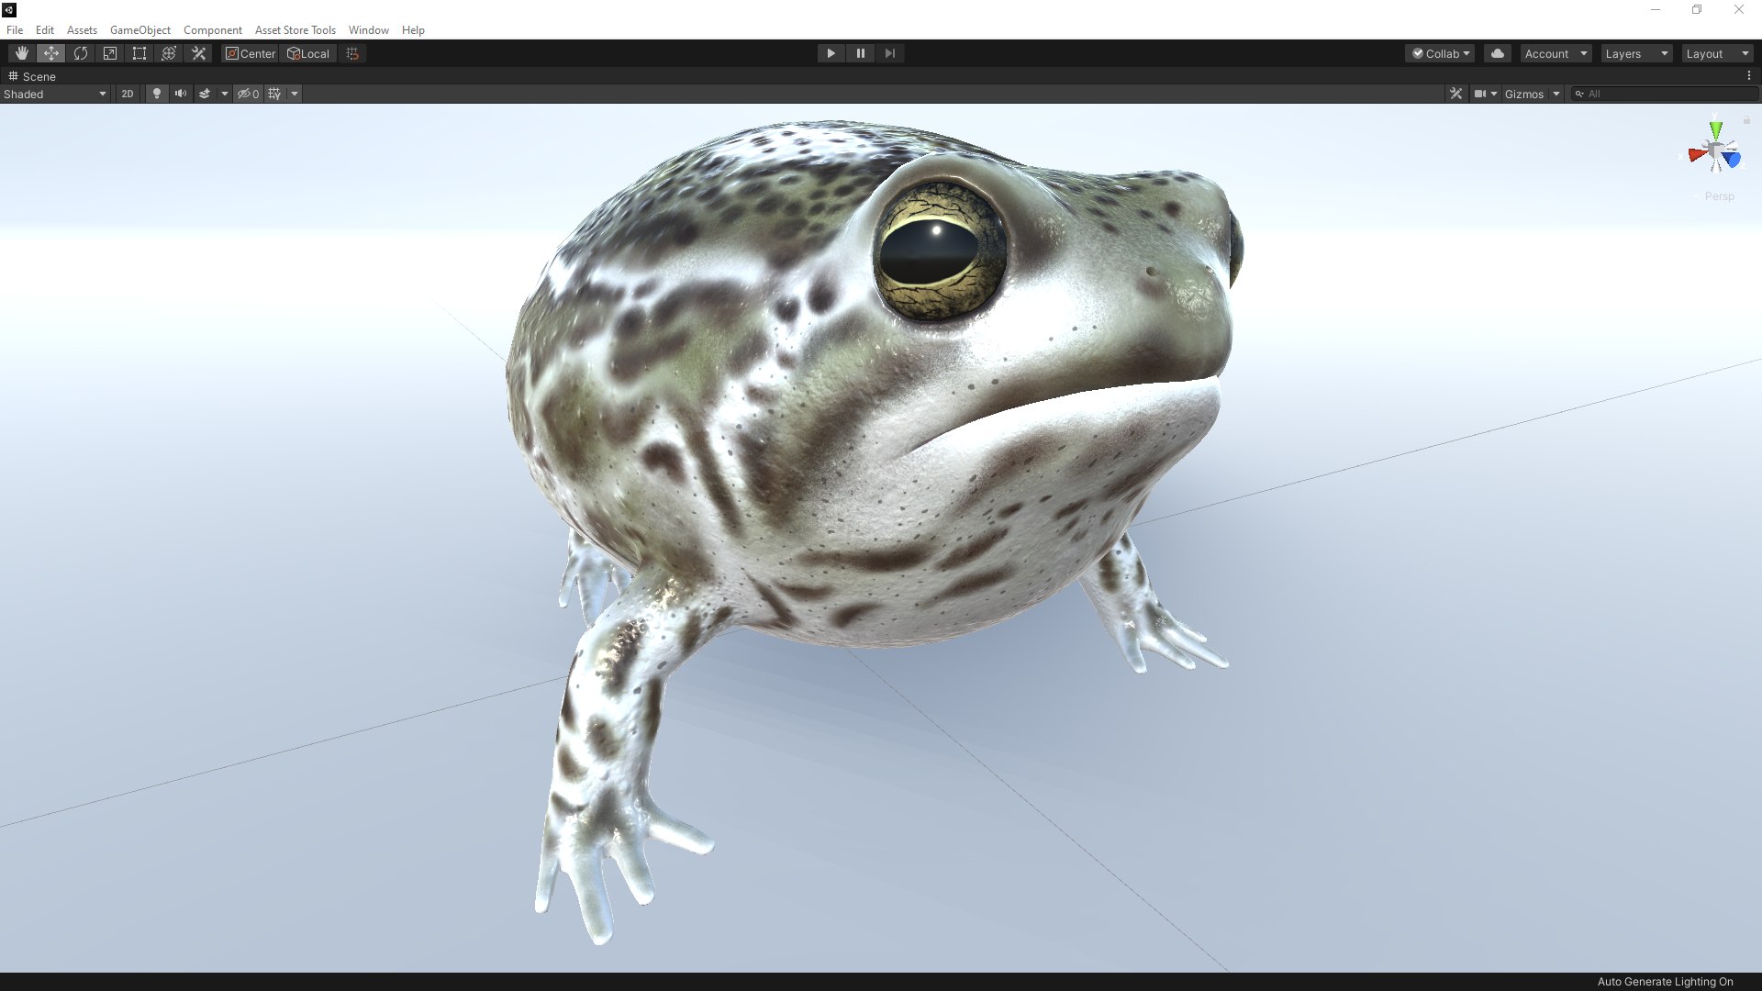This screenshot has width=1762, height=991.
Task: Advance one frame with Step button
Action: point(889,53)
